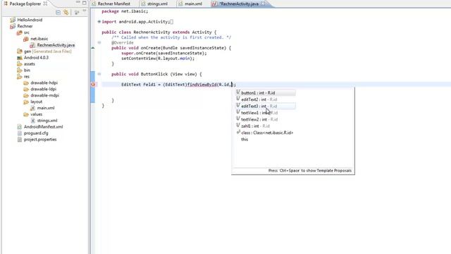Click the Collapse All icon in Package Explorer
This screenshot has width=451, height=254.
click(x=58, y=13)
